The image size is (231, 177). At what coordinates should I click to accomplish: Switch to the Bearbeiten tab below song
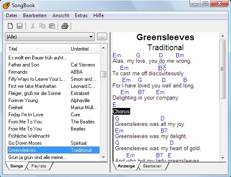click(152, 166)
